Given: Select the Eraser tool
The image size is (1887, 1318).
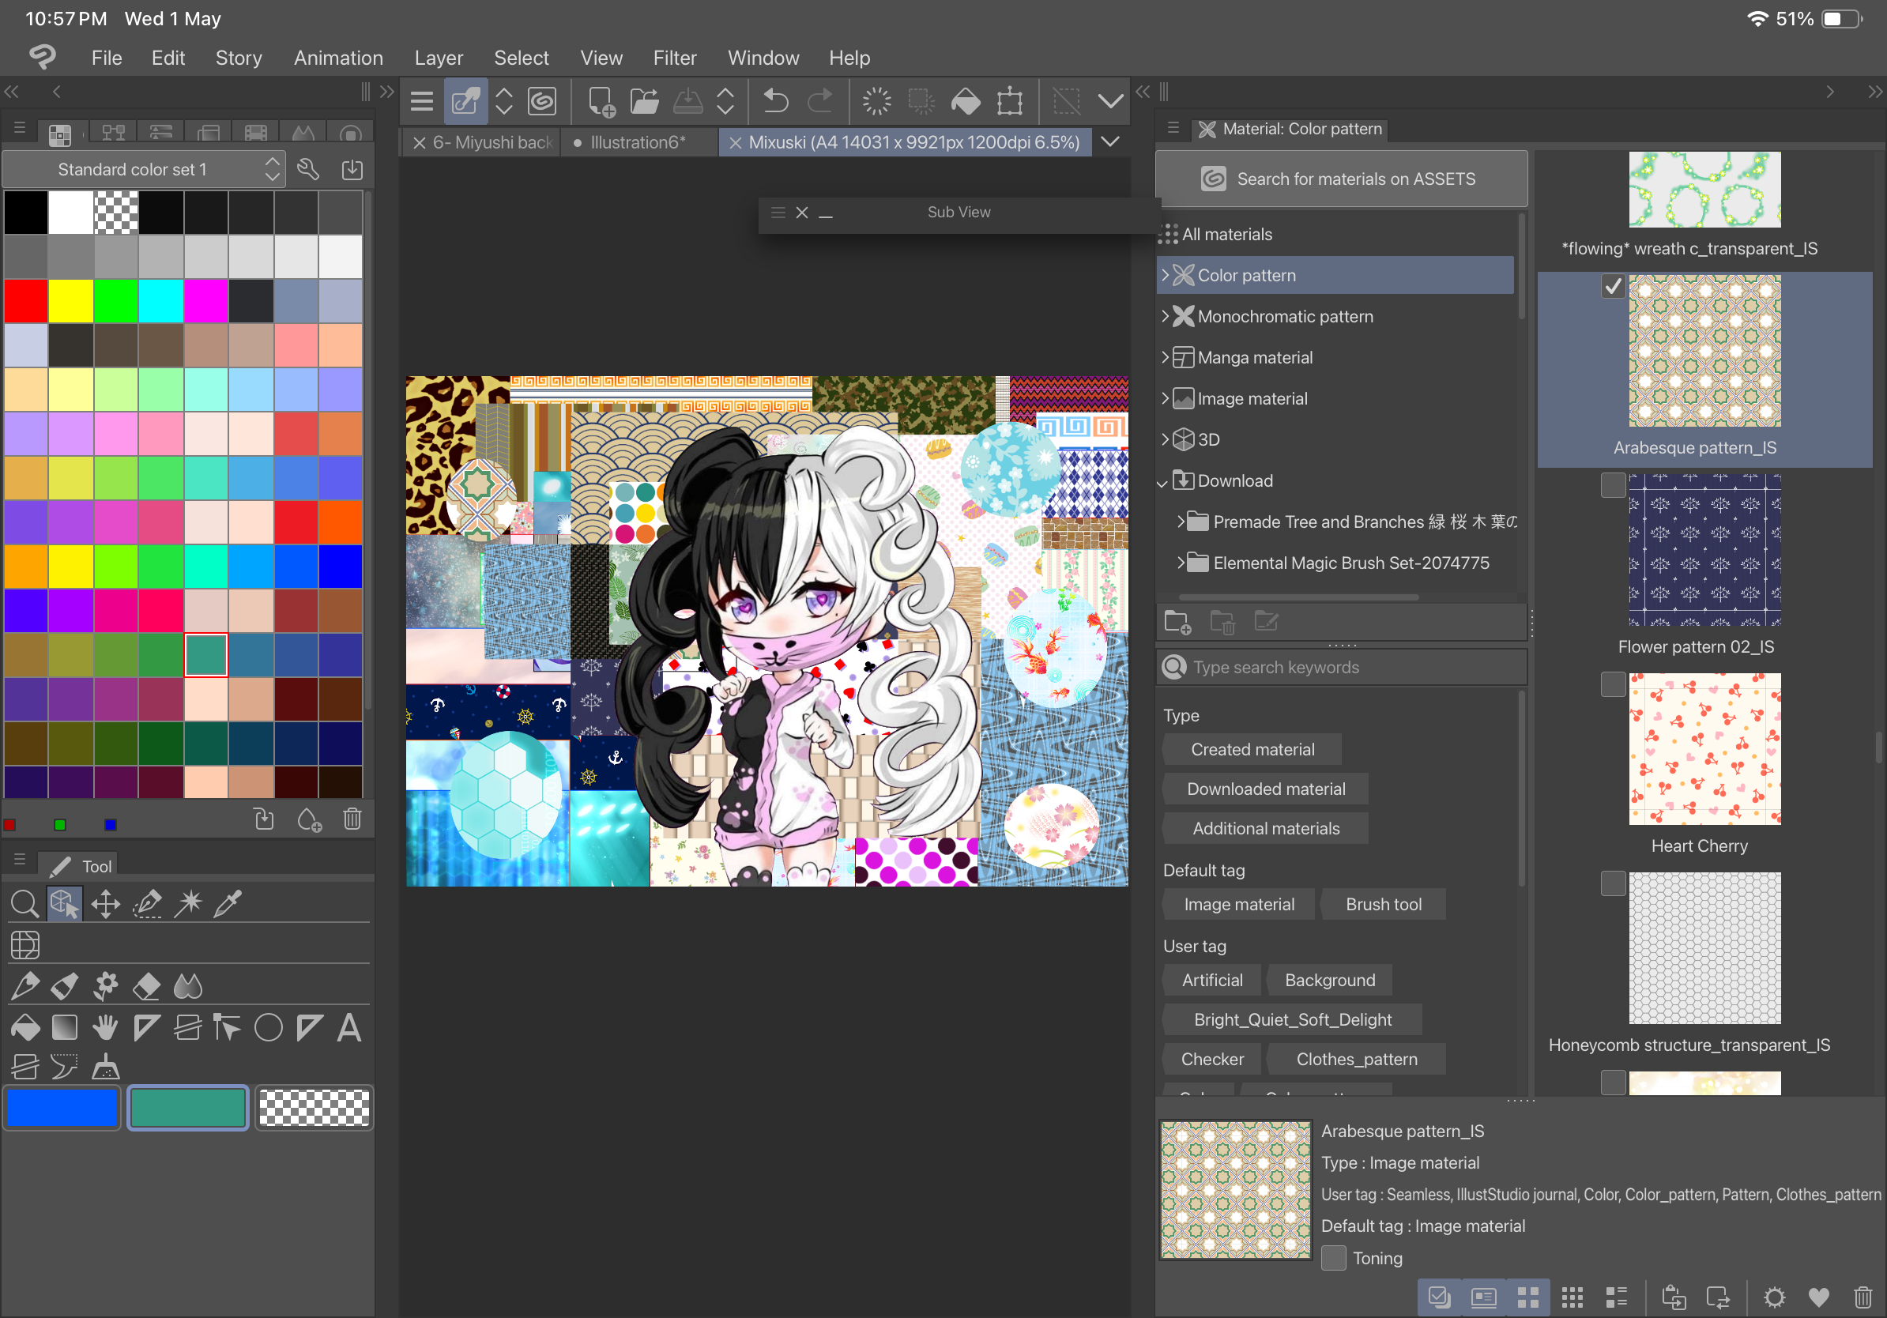Looking at the screenshot, I should coord(146,985).
